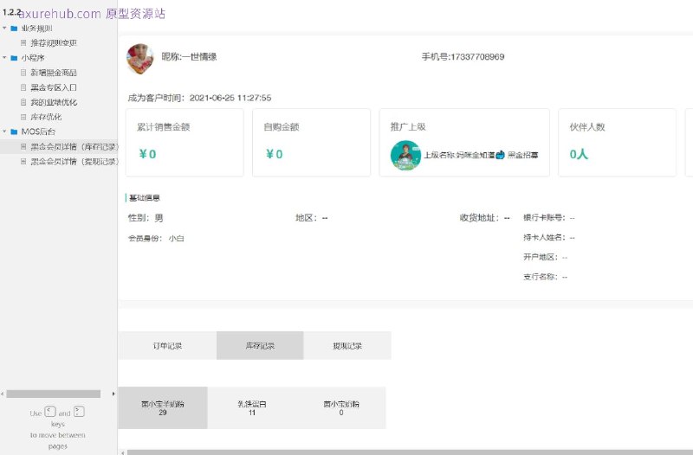Screen dimensions: 693x455
Task: Click the 昵称:一世情缘 text
Action: tap(189, 56)
